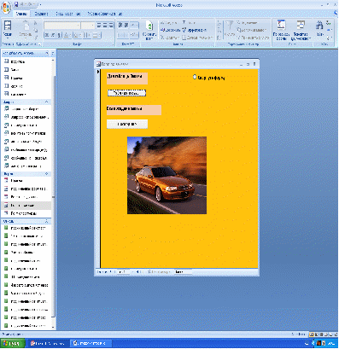Image resolution: width=339 pixels, height=349 pixels.
Task: Select the Format Painter brush icon
Action: pos(36,38)
